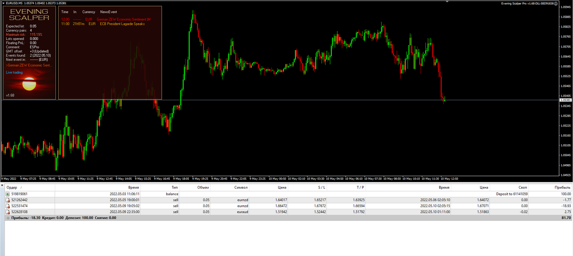Click the -1.77 profit value

[x=567, y=200]
